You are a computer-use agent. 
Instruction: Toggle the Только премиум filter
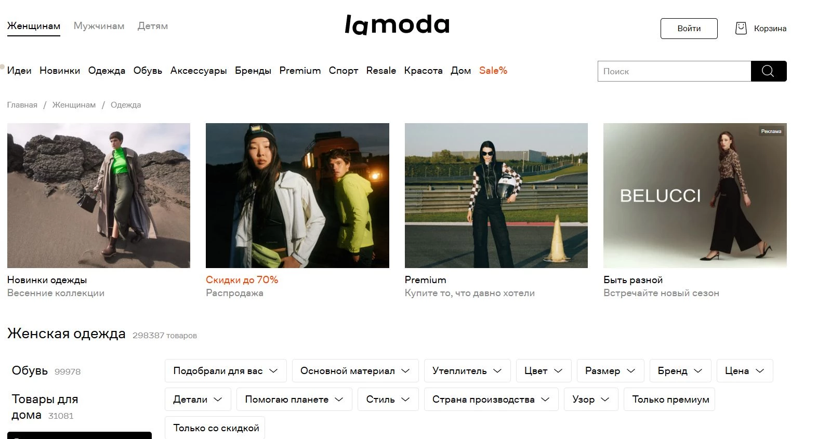point(669,400)
